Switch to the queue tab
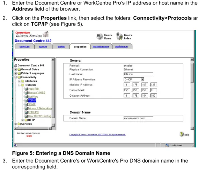 click(43, 46)
